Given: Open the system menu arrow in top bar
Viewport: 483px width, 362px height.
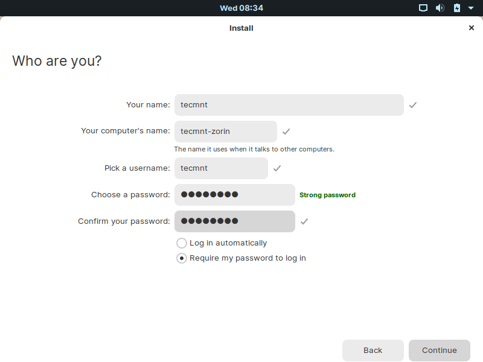Looking at the screenshot, I should pos(472,8).
